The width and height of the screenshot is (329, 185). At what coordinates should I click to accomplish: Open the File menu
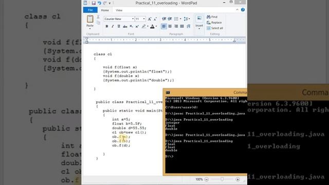tap(90, 10)
